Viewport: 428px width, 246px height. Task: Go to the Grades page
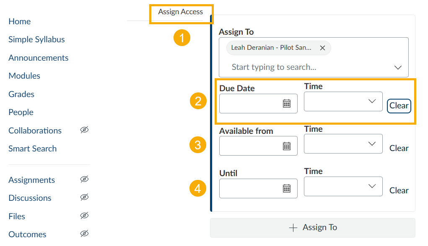[21, 94]
